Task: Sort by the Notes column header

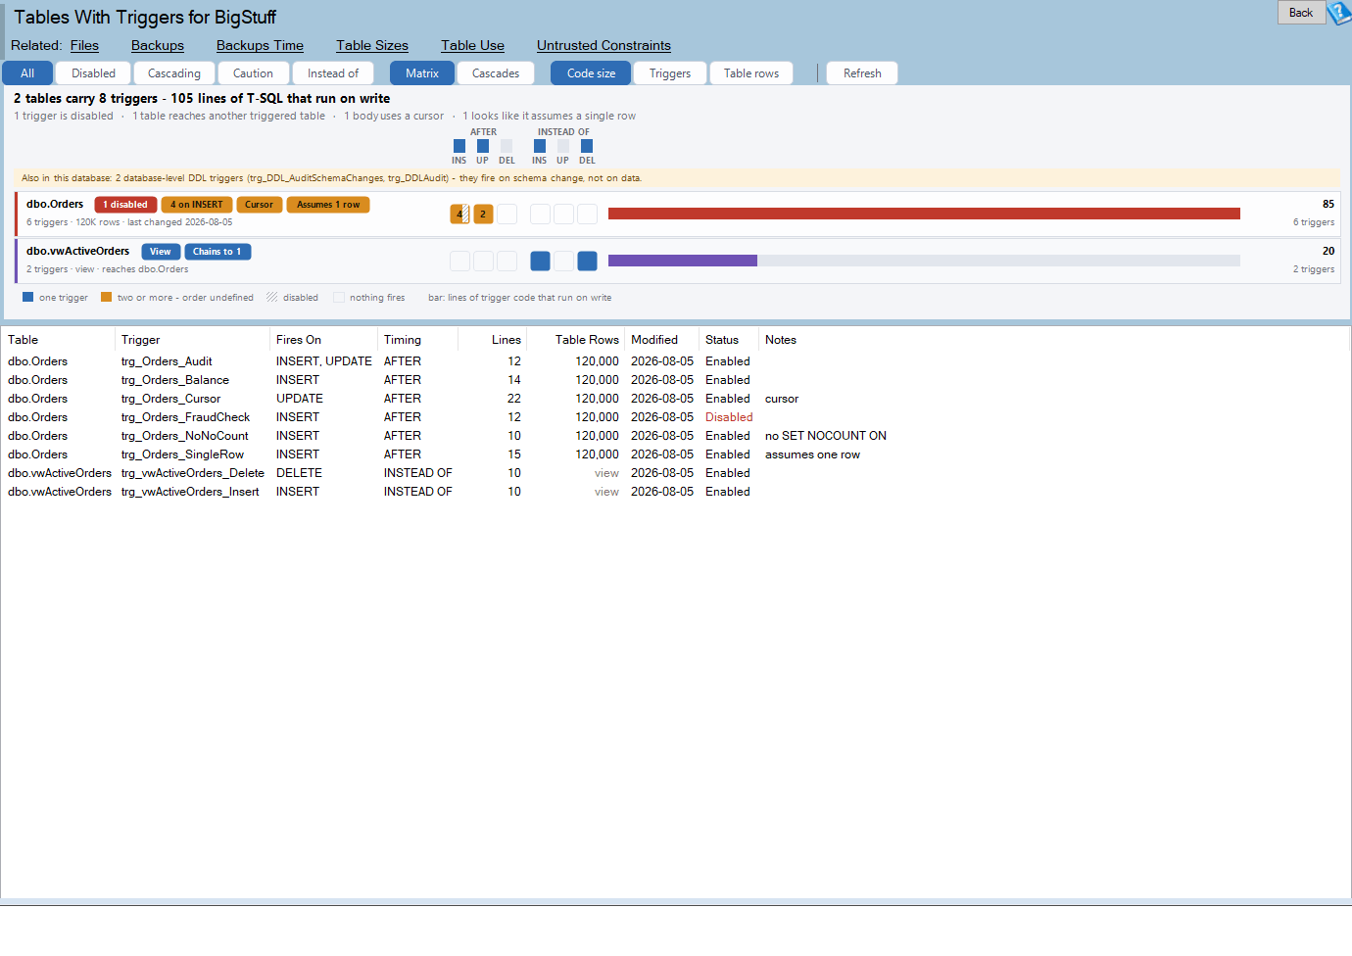Action: pos(1054,340)
